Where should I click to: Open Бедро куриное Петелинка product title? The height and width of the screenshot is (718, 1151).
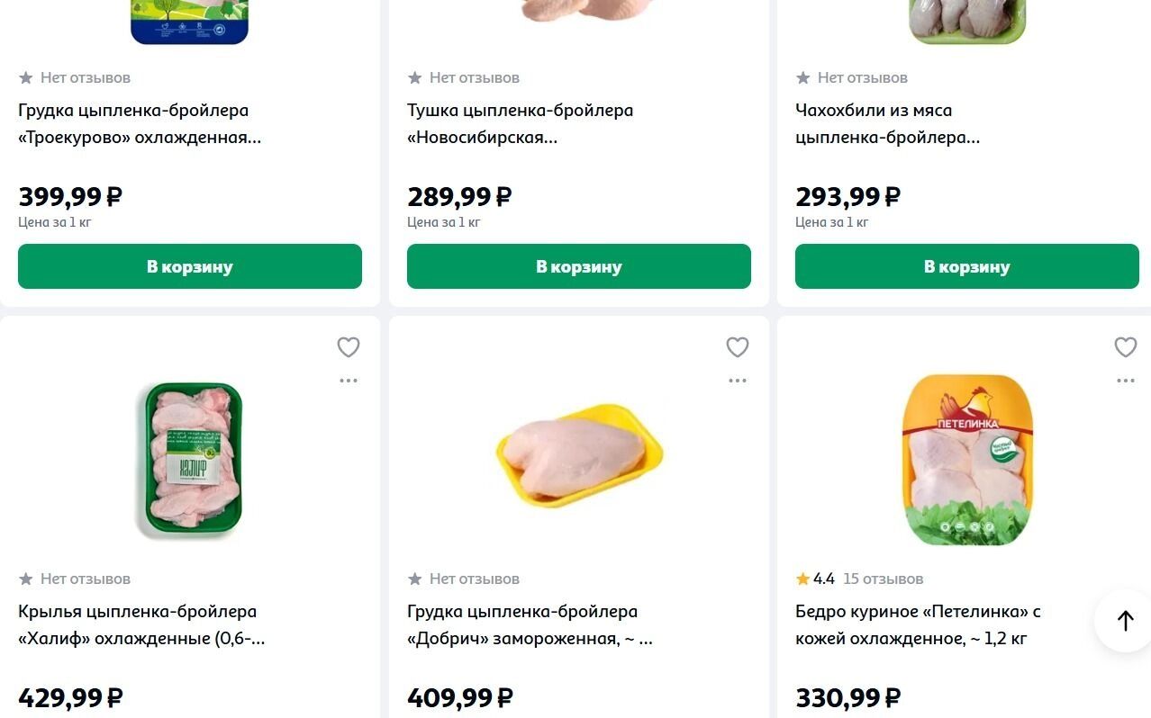pos(917,625)
